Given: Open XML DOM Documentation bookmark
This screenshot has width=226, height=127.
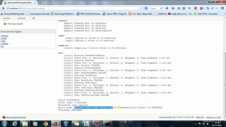Looking at the screenshot, I should [x=206, y=14].
